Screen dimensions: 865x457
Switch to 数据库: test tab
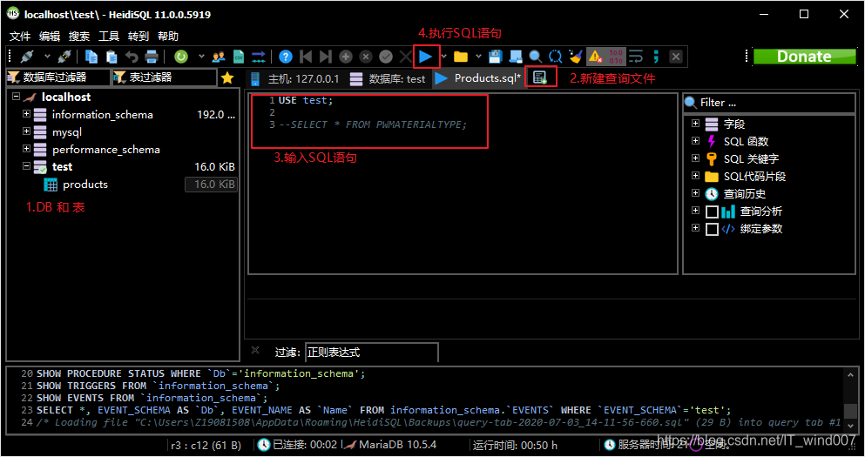[389, 79]
